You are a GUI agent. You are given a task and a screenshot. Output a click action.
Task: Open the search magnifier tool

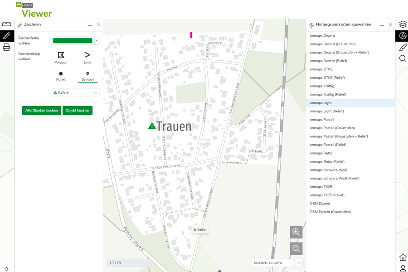(403, 58)
